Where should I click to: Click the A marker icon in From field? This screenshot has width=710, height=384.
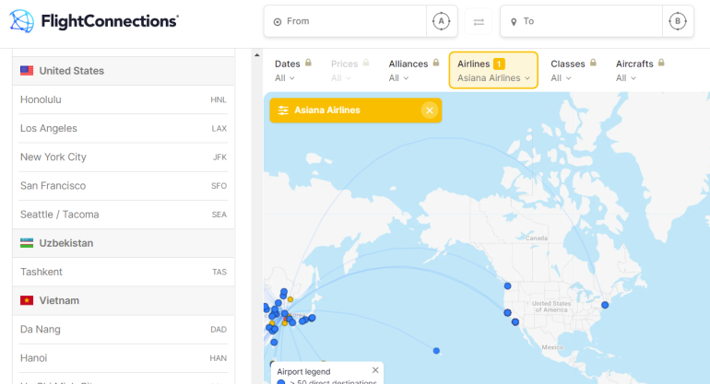(x=440, y=21)
